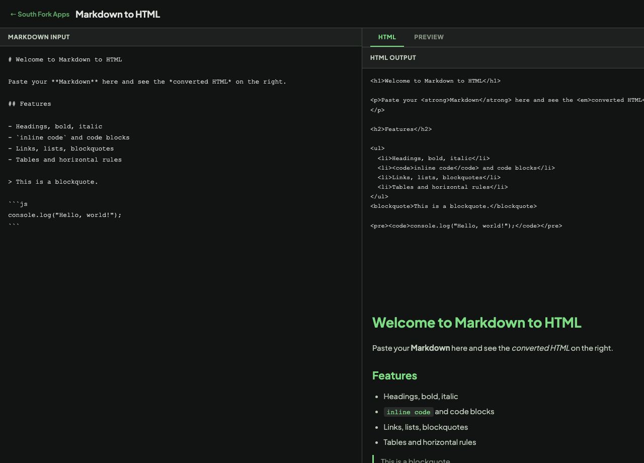Click the rendered 'Headings, bold, italic' bullet
This screenshot has width=644, height=463.
point(421,396)
